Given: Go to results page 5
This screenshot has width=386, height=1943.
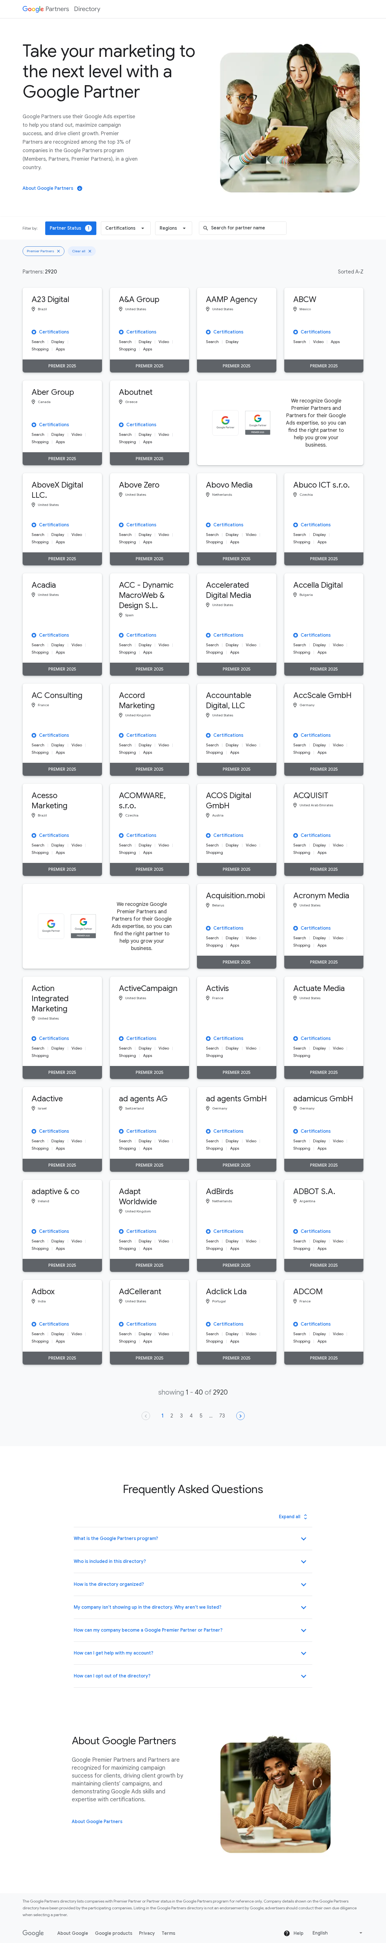Looking at the screenshot, I should [x=201, y=1416].
